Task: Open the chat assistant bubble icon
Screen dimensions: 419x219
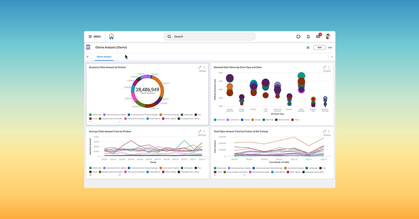Action: click(x=299, y=37)
